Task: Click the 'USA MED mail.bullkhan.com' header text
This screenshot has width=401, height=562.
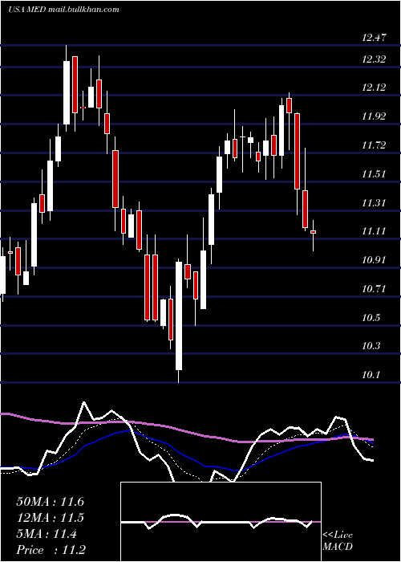Action: [63, 10]
